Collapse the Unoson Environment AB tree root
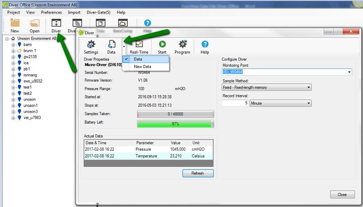This screenshot has width=363, height=207. (x=7, y=39)
